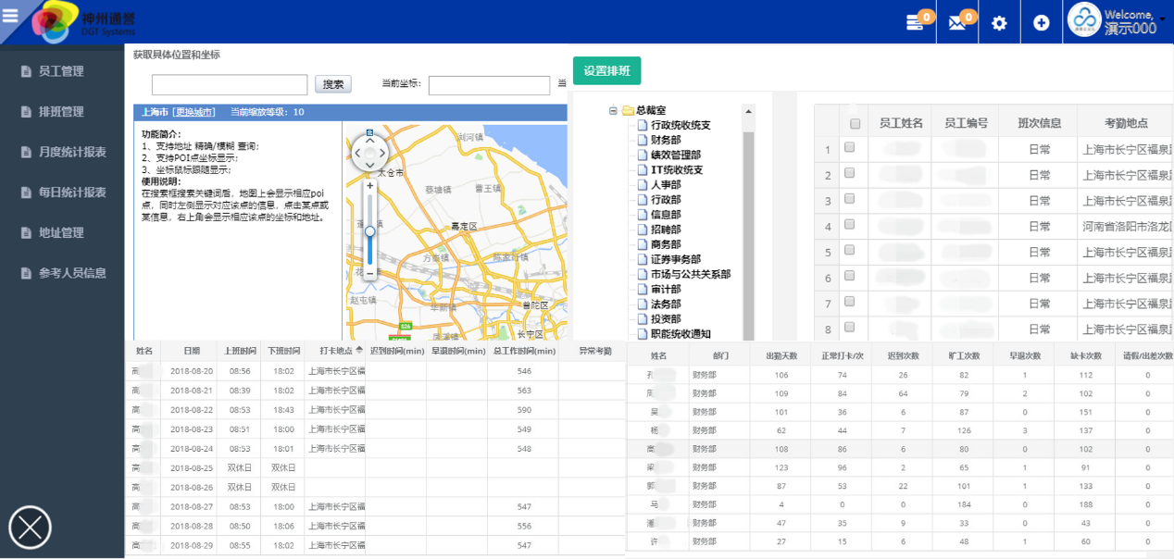Click the plus circle icon in header
The height and width of the screenshot is (559, 1174).
point(1042,23)
